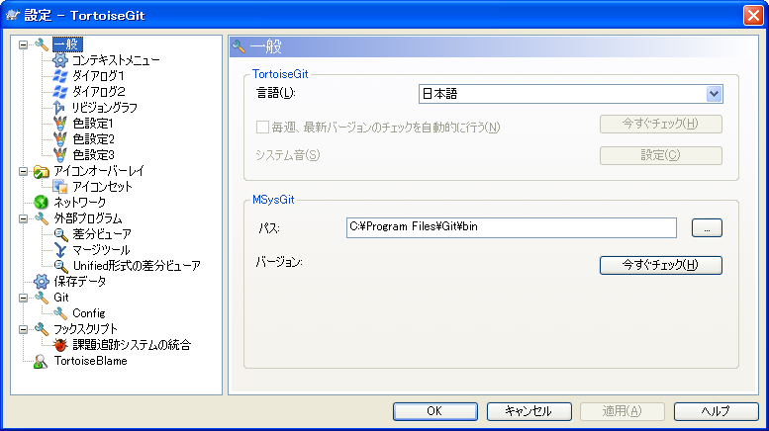Viewport: 769px width, 431px height.
Task: Click the OK button
Action: click(x=435, y=411)
